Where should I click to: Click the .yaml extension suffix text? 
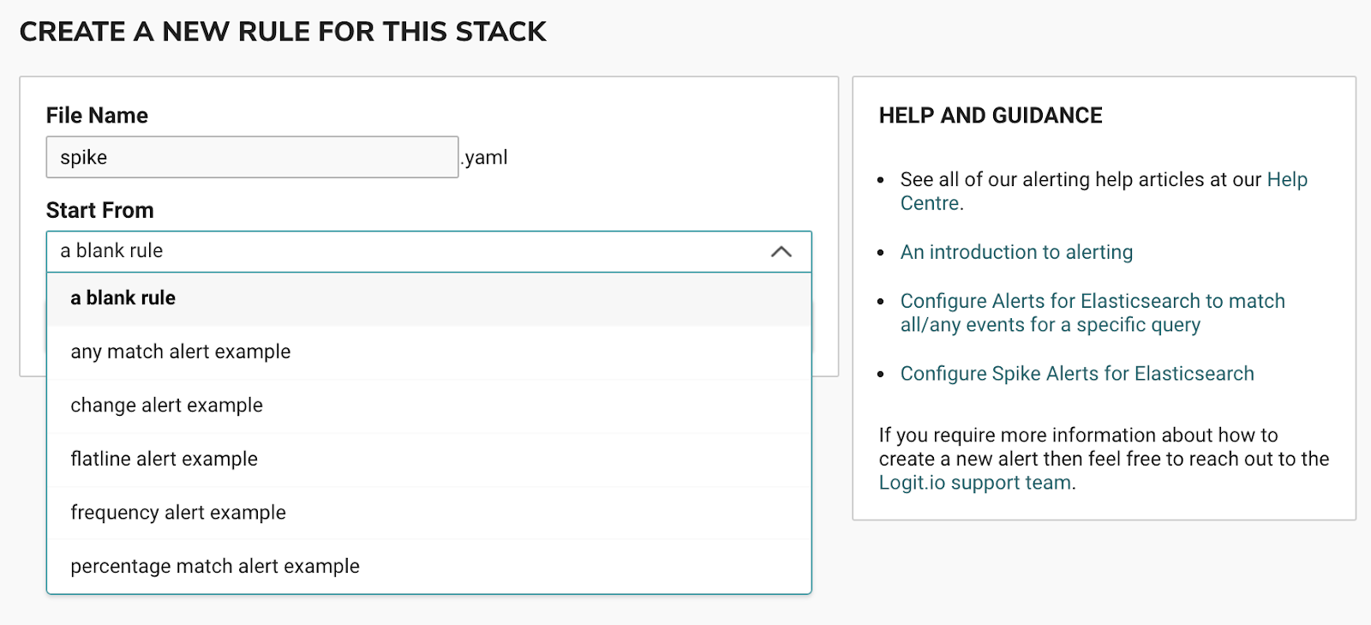pos(486,158)
